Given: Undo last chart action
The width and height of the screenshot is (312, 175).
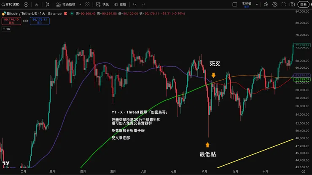Looking at the screenshot, I should (135, 4).
